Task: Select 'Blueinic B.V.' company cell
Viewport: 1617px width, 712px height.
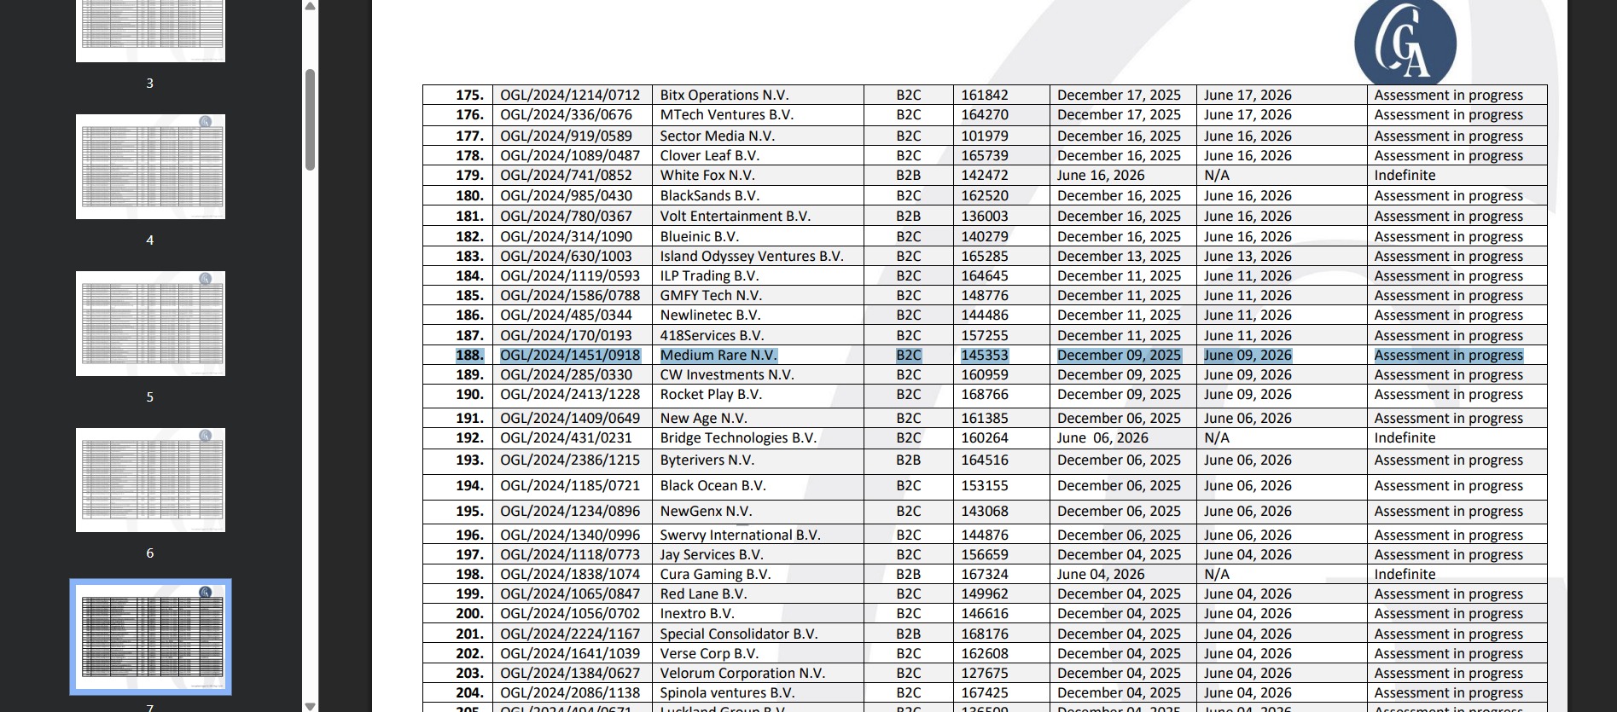Action: (758, 236)
